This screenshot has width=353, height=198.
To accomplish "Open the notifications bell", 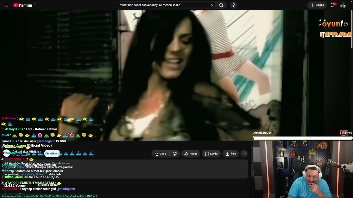I will tap(333, 5).
